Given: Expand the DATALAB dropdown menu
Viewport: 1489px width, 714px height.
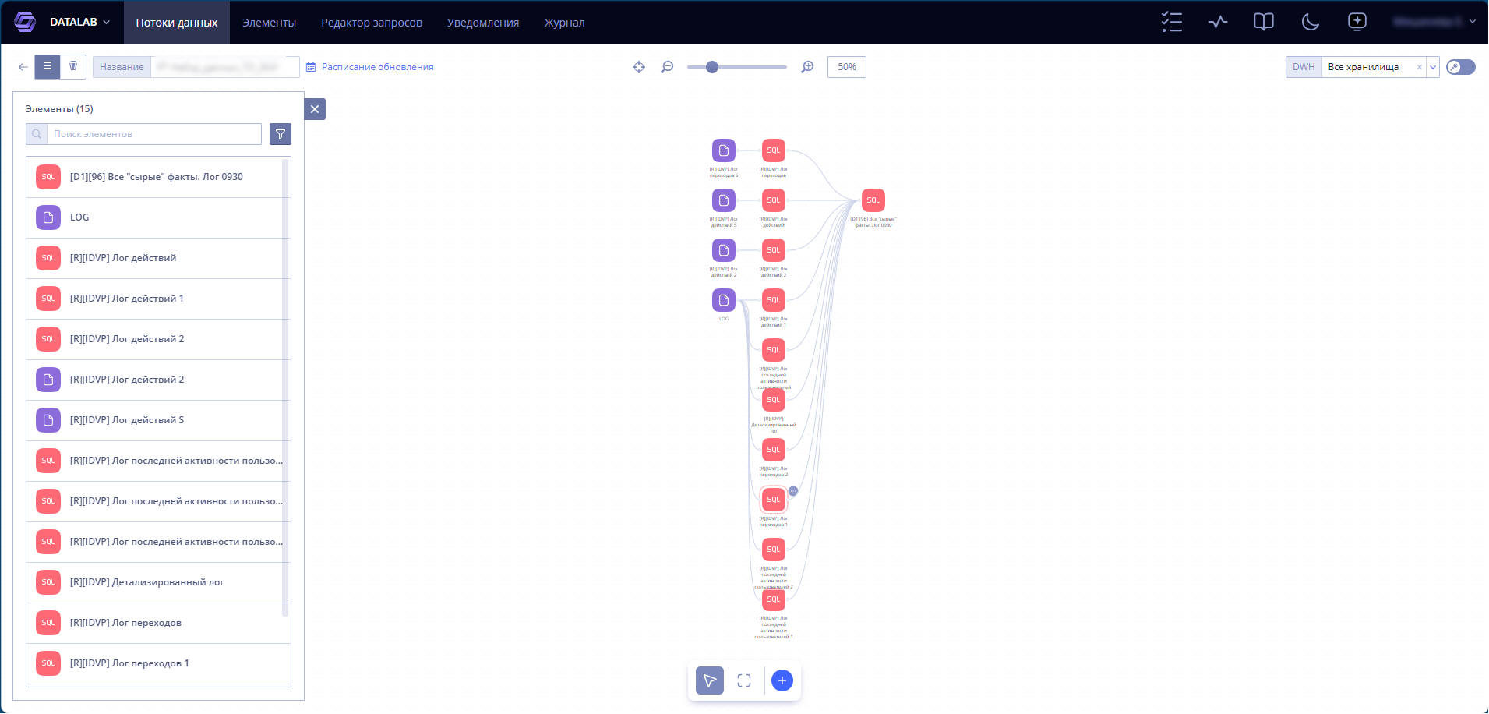Looking at the screenshot, I should coord(79,22).
